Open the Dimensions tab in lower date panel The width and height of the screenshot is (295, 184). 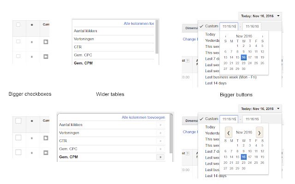pos(190,121)
